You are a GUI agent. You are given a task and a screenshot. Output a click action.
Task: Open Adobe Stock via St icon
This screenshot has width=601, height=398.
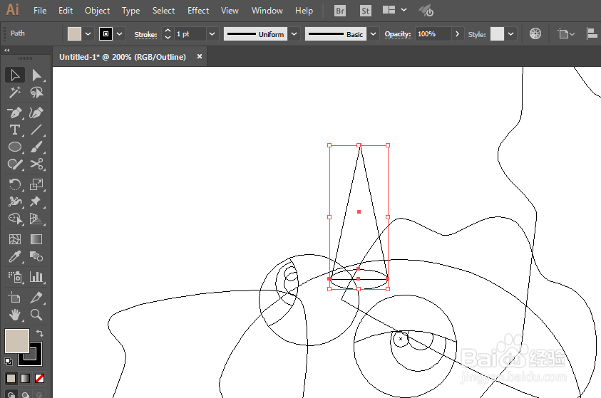coord(365,11)
